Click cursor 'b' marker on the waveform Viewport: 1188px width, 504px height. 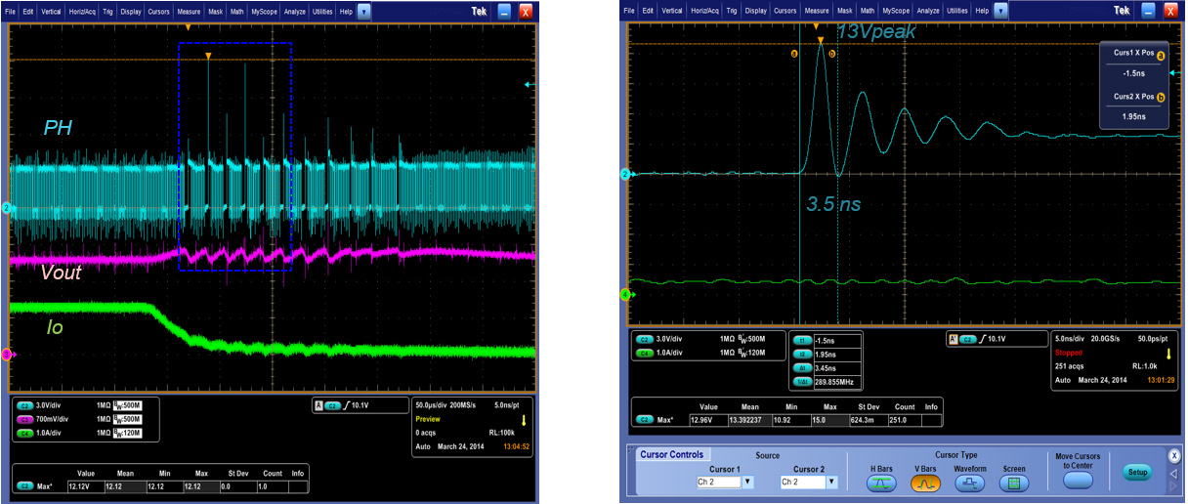[x=831, y=54]
